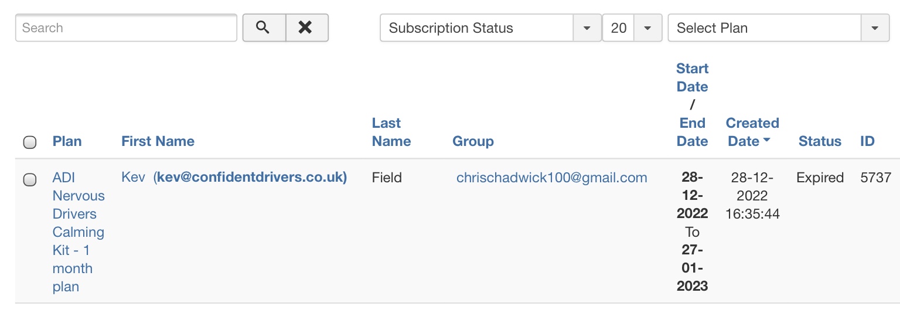This screenshot has width=900, height=313.
Task: Sort by the Group column header
Action: coord(473,141)
